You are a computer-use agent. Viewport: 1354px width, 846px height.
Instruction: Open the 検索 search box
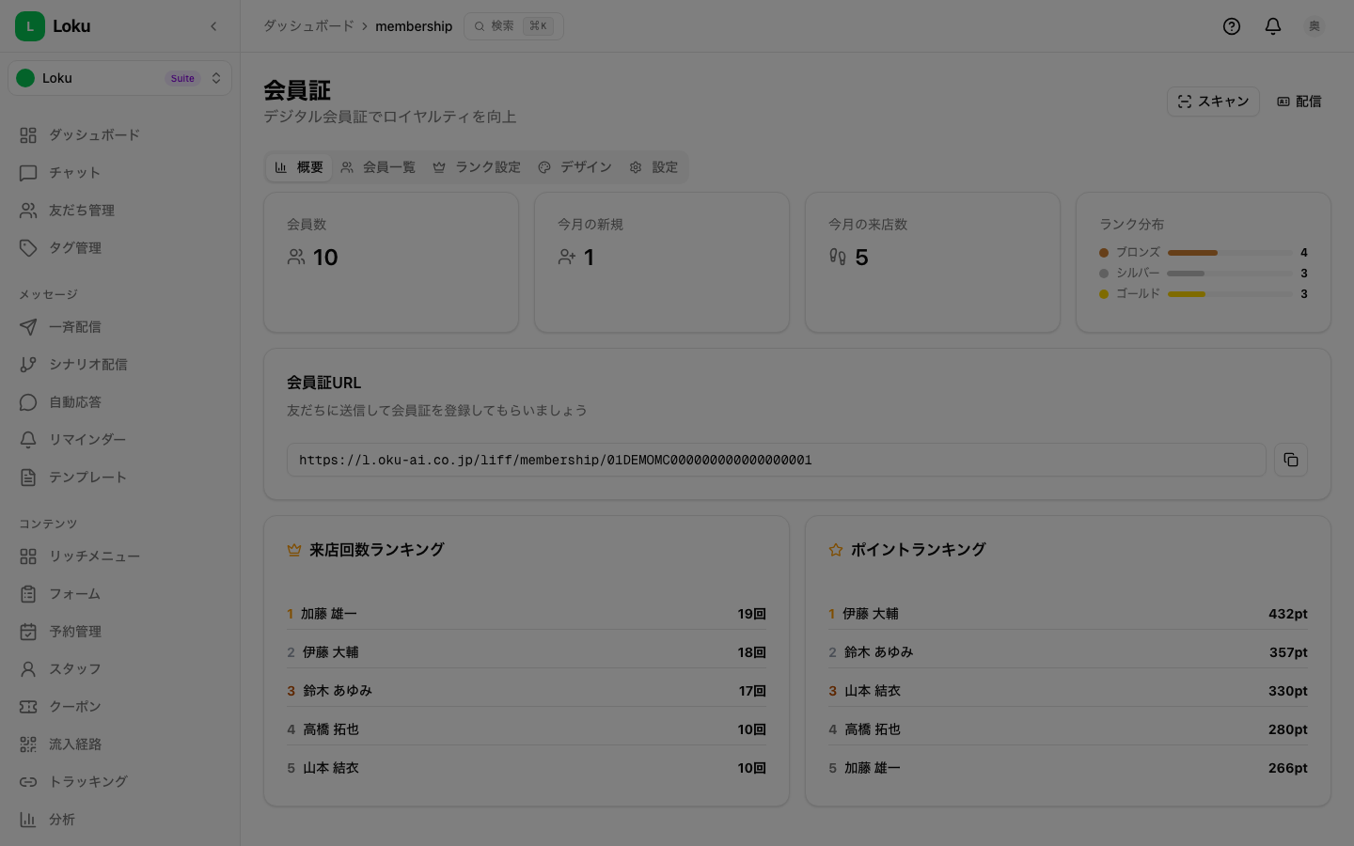[513, 26]
